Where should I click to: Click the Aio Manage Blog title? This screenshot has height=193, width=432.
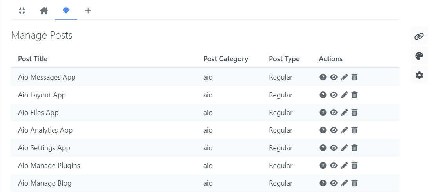[45, 183]
